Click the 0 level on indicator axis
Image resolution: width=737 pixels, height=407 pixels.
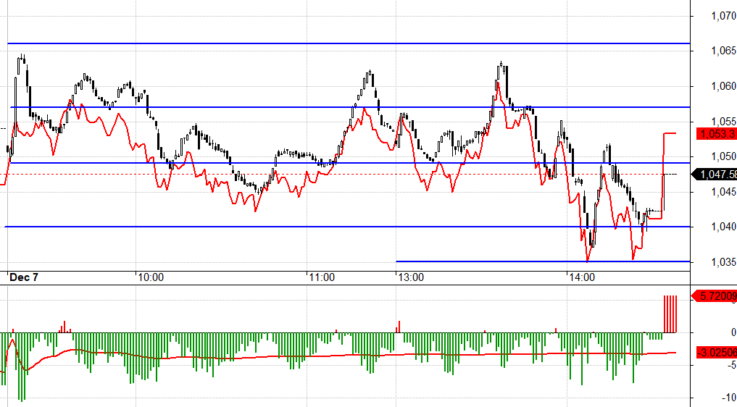pyautogui.click(x=730, y=332)
